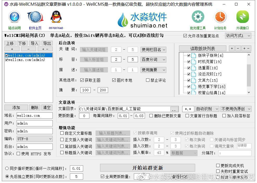Open the 批处理工具 gear icon

(198, 17)
